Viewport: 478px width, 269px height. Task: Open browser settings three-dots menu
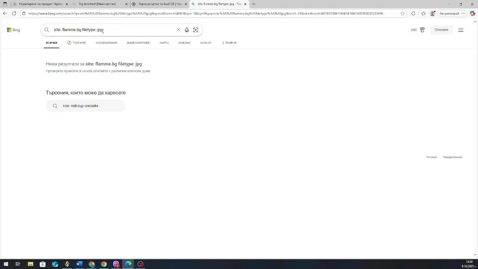[463, 13]
